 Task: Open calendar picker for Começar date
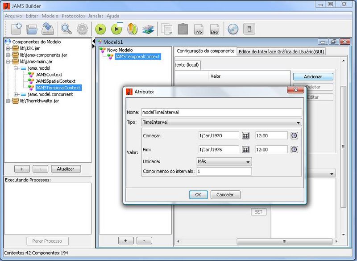tap(245, 135)
